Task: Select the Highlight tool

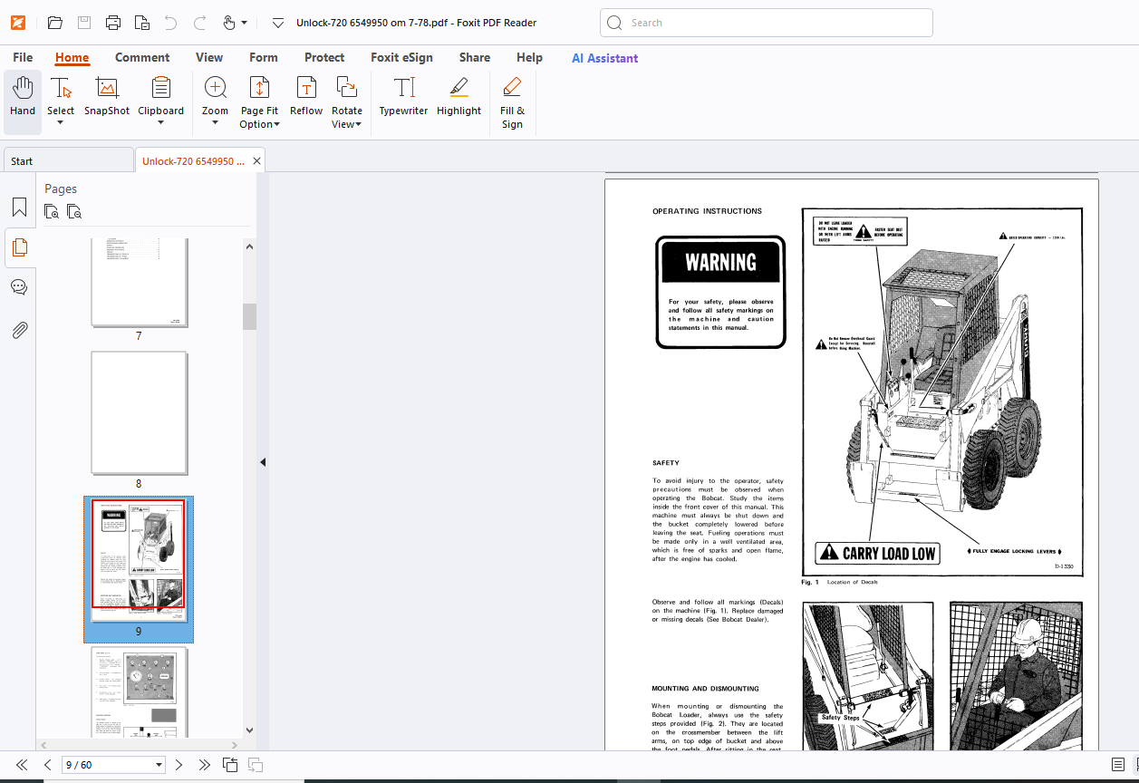Action: (x=458, y=97)
